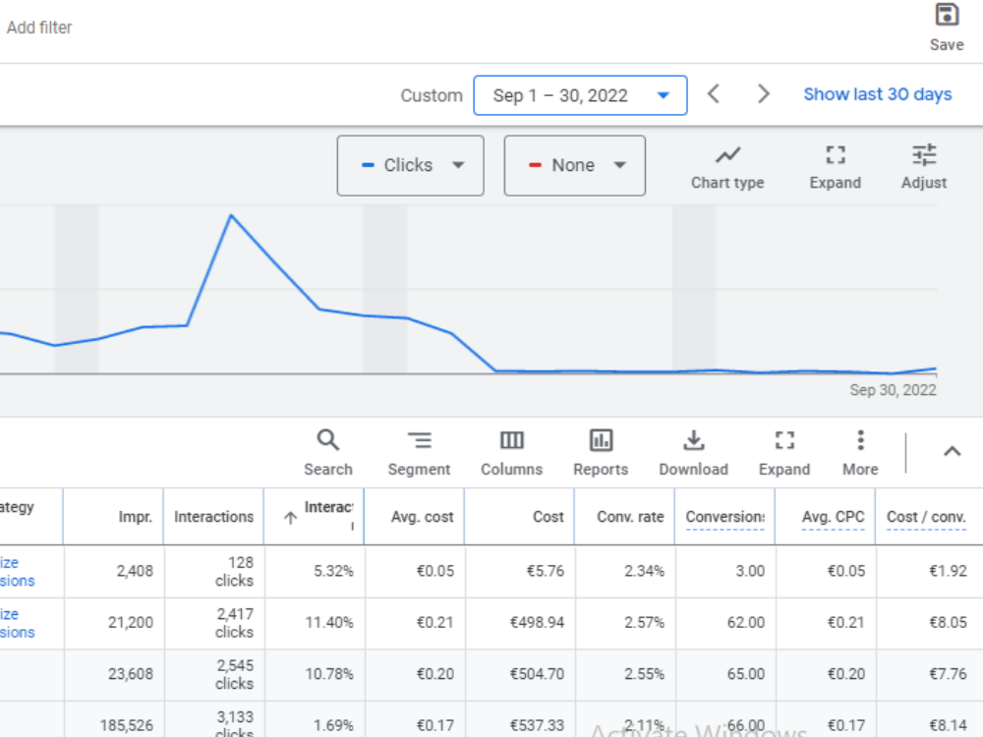Open chart settings via the Adjust icon
This screenshot has height=737, width=983.
(x=923, y=155)
